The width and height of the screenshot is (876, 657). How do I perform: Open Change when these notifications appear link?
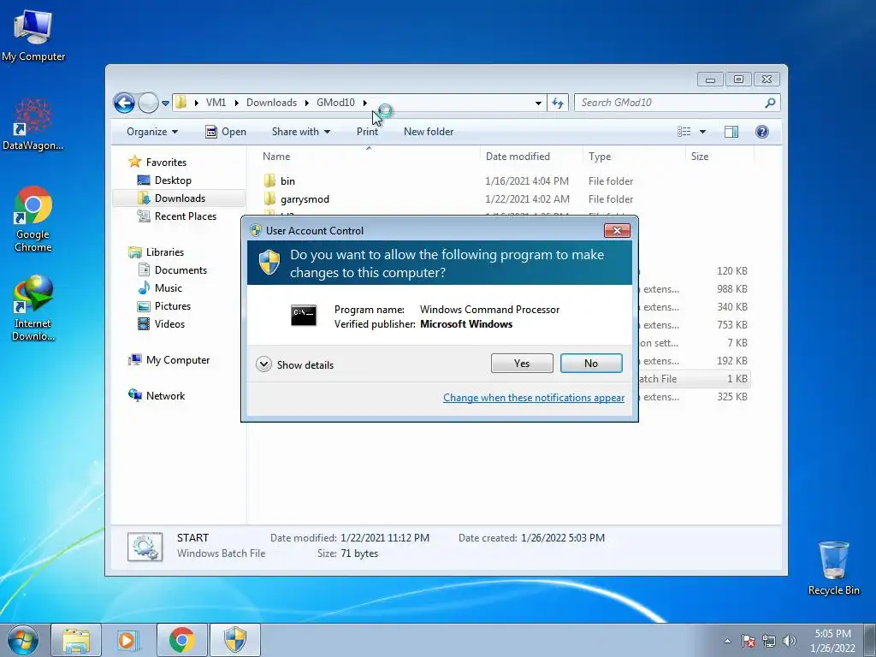coord(534,398)
